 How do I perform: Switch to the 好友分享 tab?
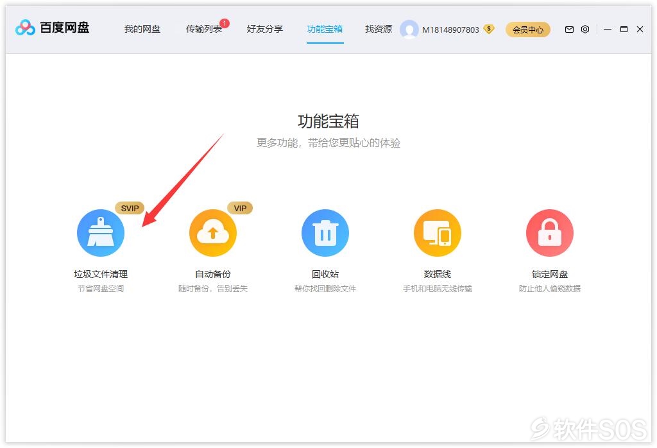265,29
